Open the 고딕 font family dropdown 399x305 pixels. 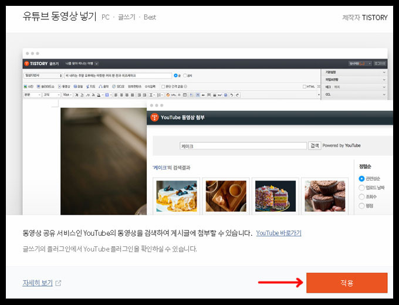[x=52, y=95]
